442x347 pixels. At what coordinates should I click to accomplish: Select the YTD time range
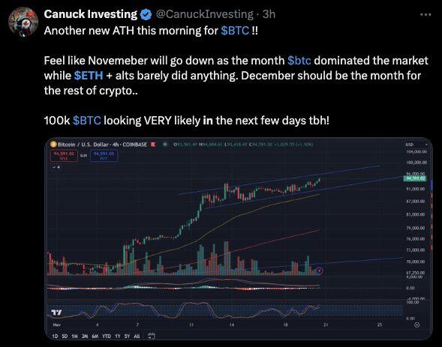pos(107,336)
